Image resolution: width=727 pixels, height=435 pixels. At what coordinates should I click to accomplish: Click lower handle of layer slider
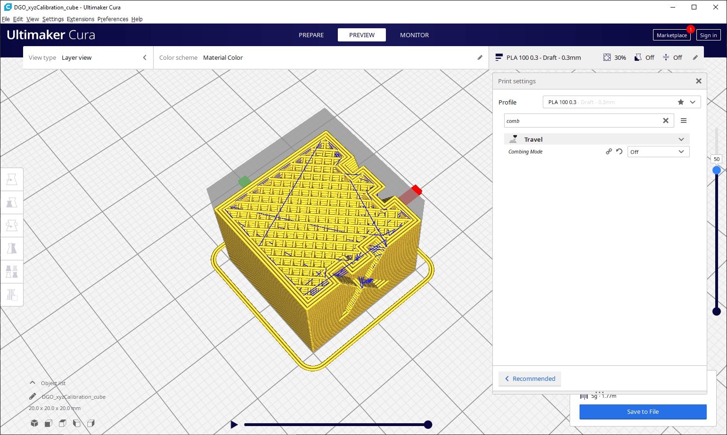pos(717,311)
